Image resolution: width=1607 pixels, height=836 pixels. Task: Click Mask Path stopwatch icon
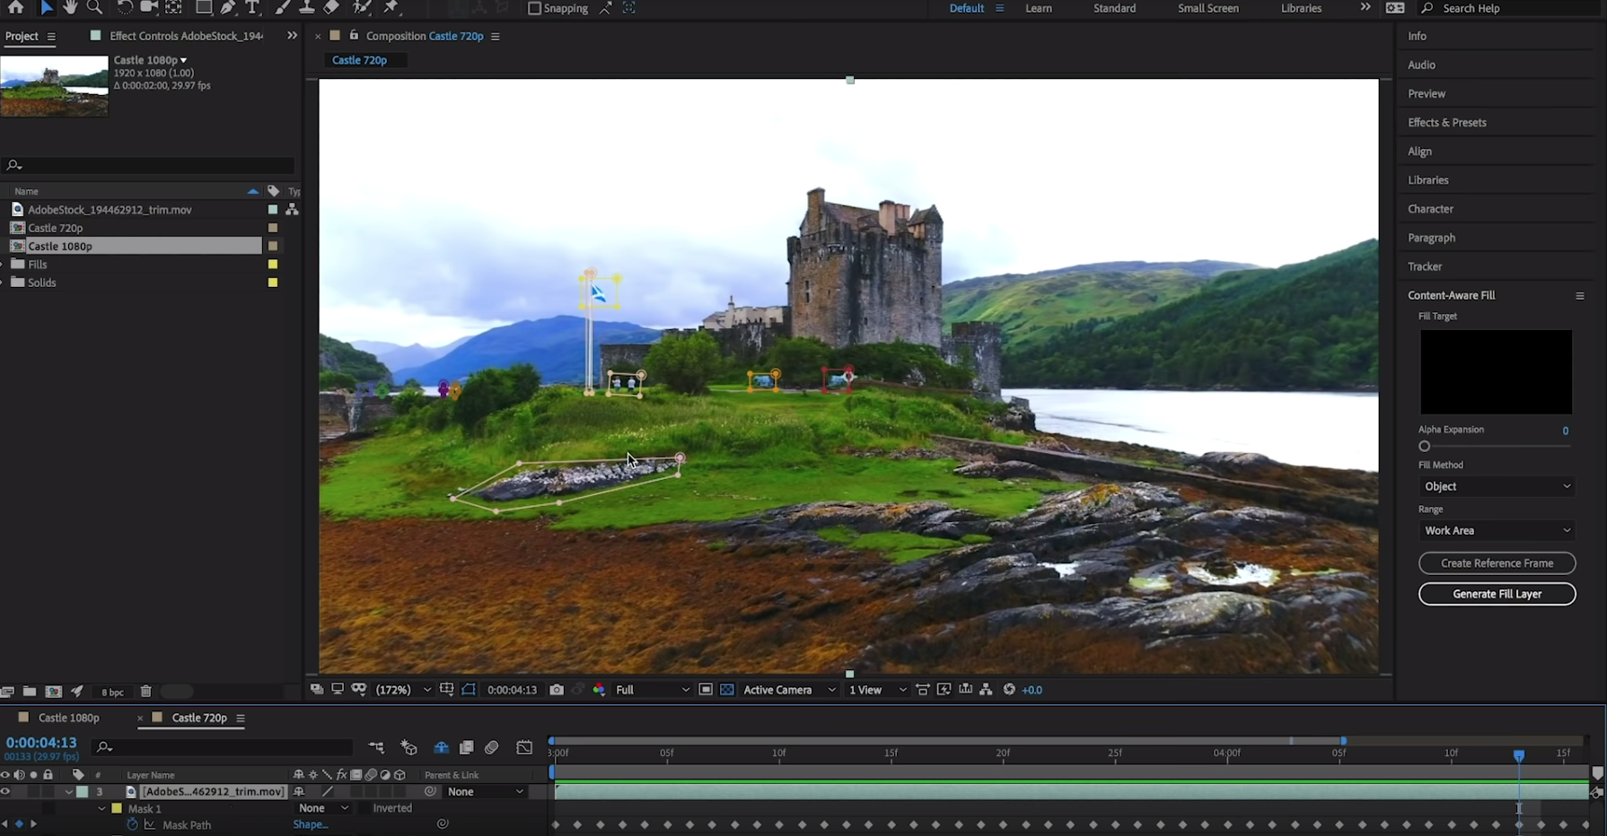point(133,825)
